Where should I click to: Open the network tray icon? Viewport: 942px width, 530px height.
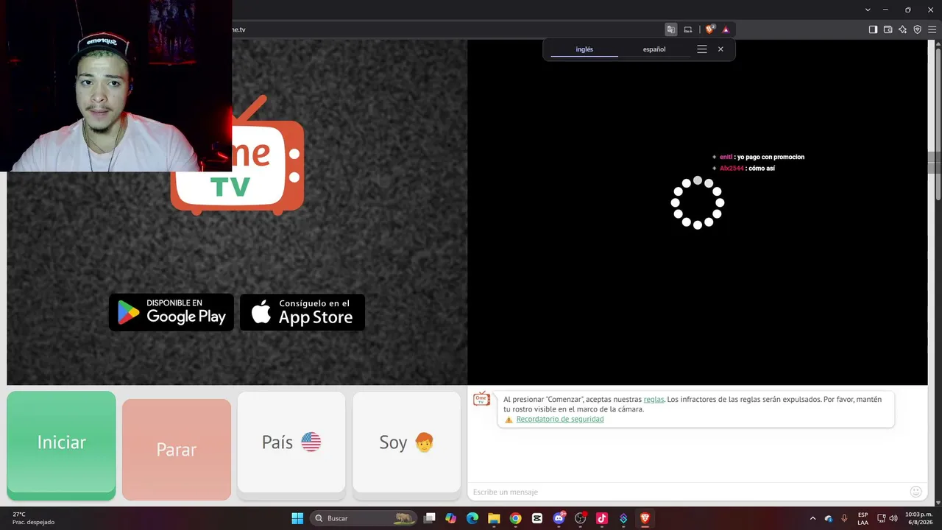pyautogui.click(x=882, y=518)
